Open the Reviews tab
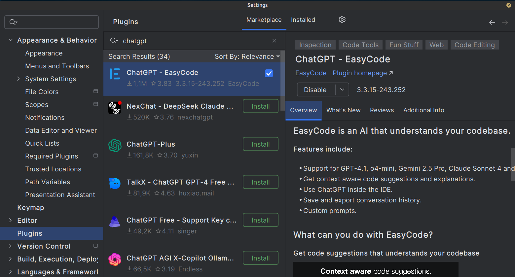The image size is (515, 277). [x=382, y=110]
